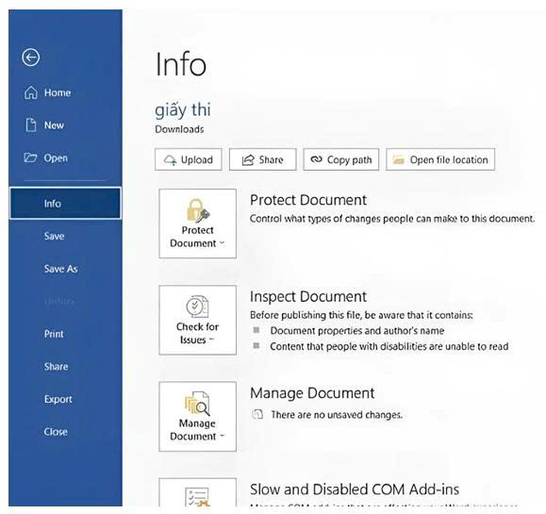The height and width of the screenshot is (514, 546).
Task: Expand the Check for Issues dropdown
Action: (197, 320)
